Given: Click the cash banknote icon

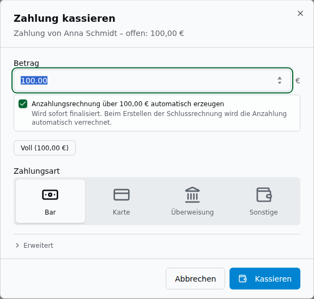Looking at the screenshot, I should point(50,194).
